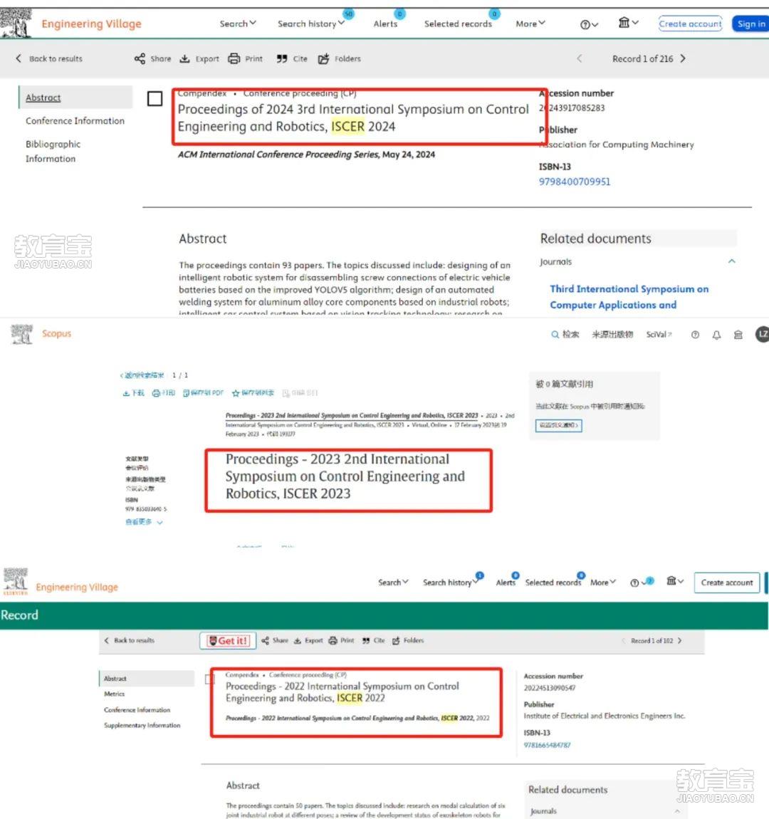This screenshot has width=769, height=819.
Task: Click the star 保存到列表 save to list
Action: tap(253, 393)
